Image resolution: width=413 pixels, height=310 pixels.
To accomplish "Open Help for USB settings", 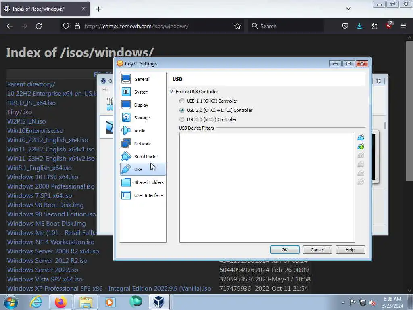I will (x=350, y=249).
